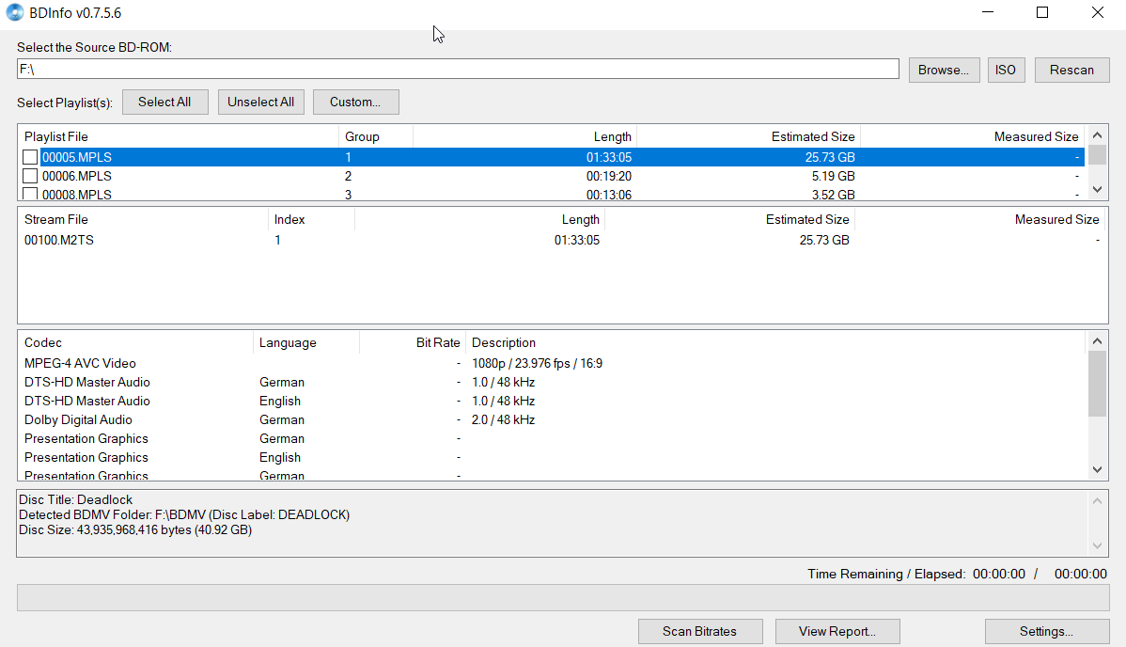The width and height of the screenshot is (1126, 647).
Task: Click the Source BD-ROM path field
Action: click(458, 69)
